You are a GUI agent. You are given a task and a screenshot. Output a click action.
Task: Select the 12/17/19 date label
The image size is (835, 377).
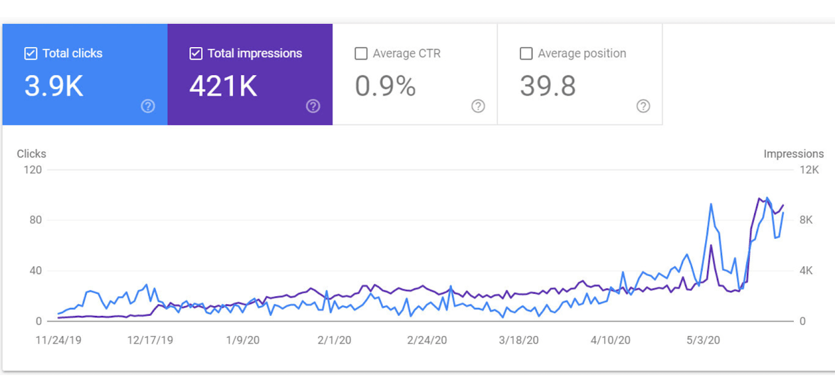[x=150, y=340]
